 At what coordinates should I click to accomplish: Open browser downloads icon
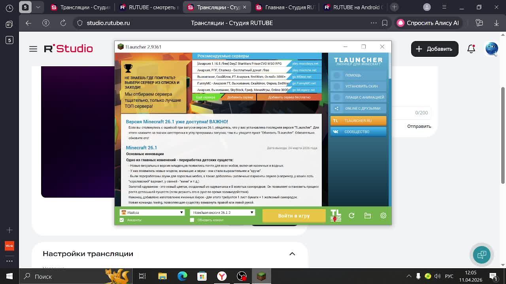click(x=497, y=23)
